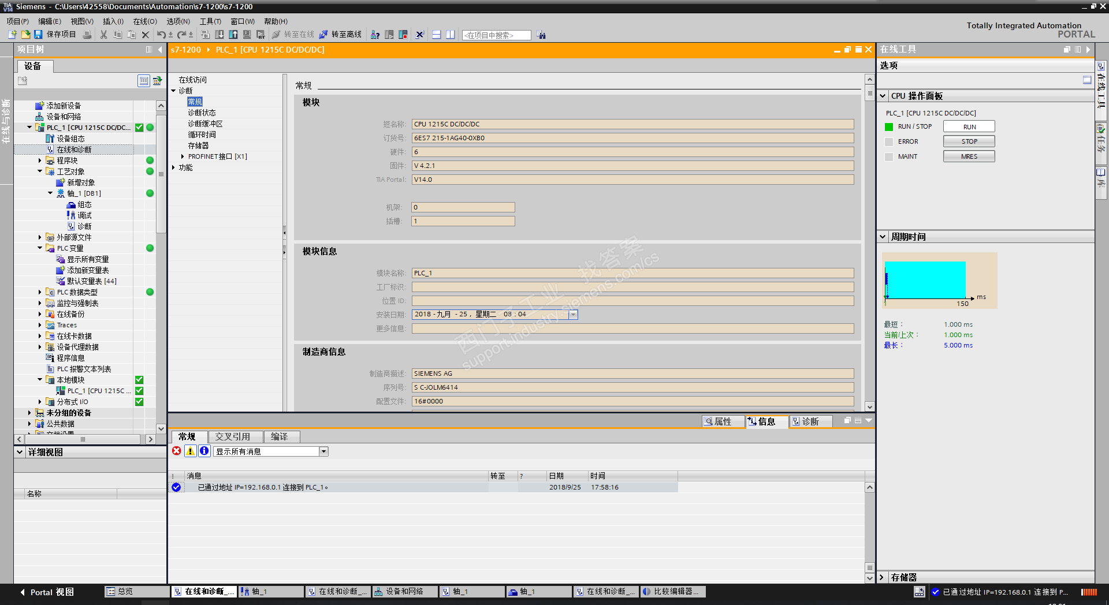Open the 项目(P) menu
1109x605 pixels.
pyautogui.click(x=18, y=21)
